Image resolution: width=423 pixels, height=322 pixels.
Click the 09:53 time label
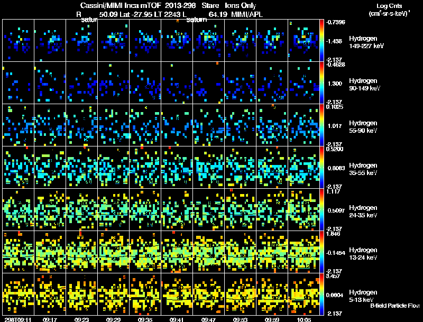click(240, 319)
